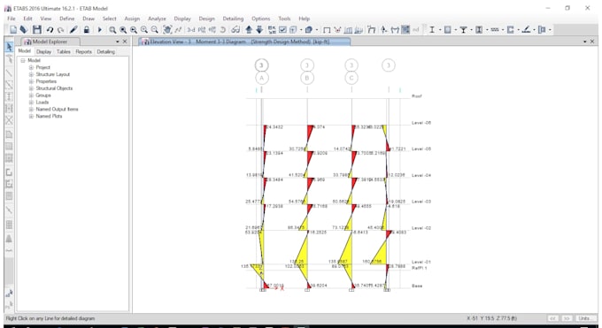The image size is (602, 328).
Task: Switch to the Tables tab in Model Explorer
Action: pyautogui.click(x=64, y=51)
